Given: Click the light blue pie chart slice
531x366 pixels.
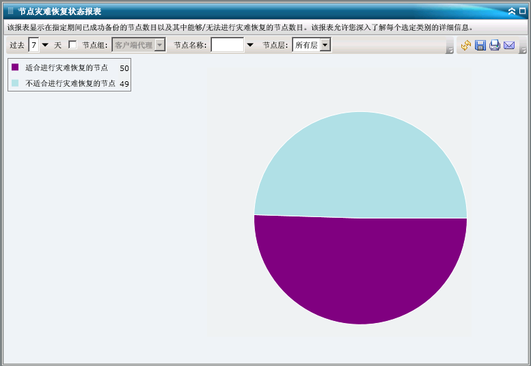Looking at the screenshot, I should pos(360,164).
